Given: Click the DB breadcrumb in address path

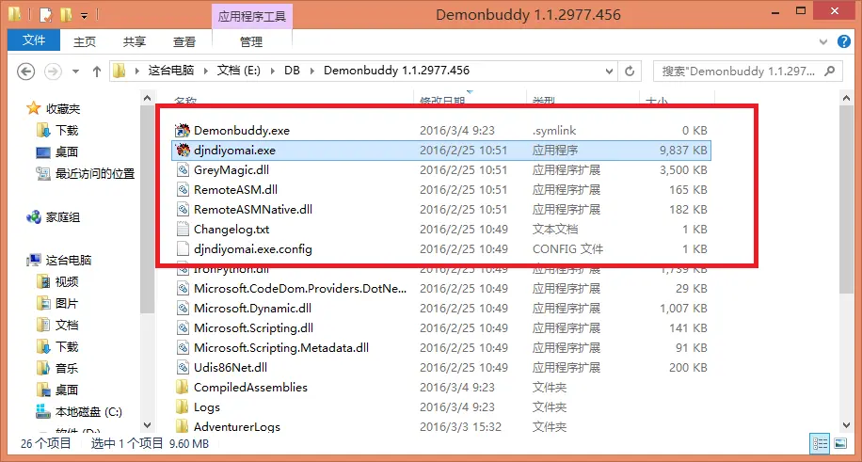Looking at the screenshot, I should (x=293, y=71).
